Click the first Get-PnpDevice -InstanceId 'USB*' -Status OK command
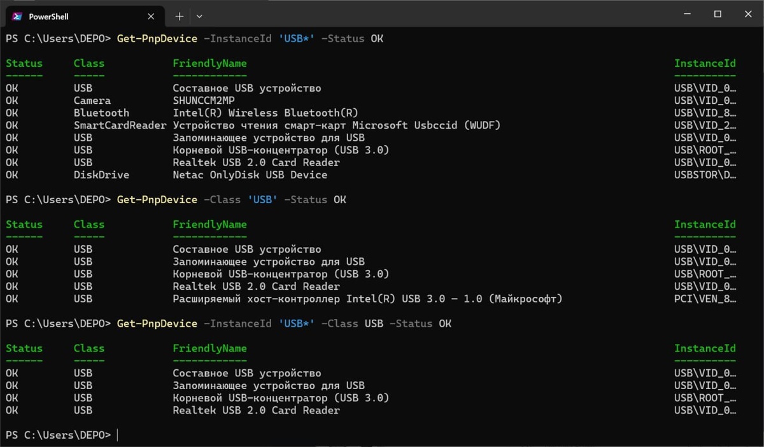The width and height of the screenshot is (764, 447). 250,39
